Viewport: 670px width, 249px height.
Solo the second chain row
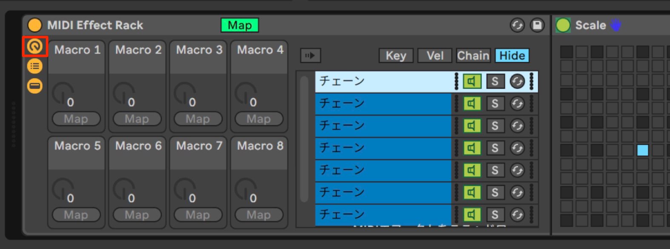[x=495, y=104]
